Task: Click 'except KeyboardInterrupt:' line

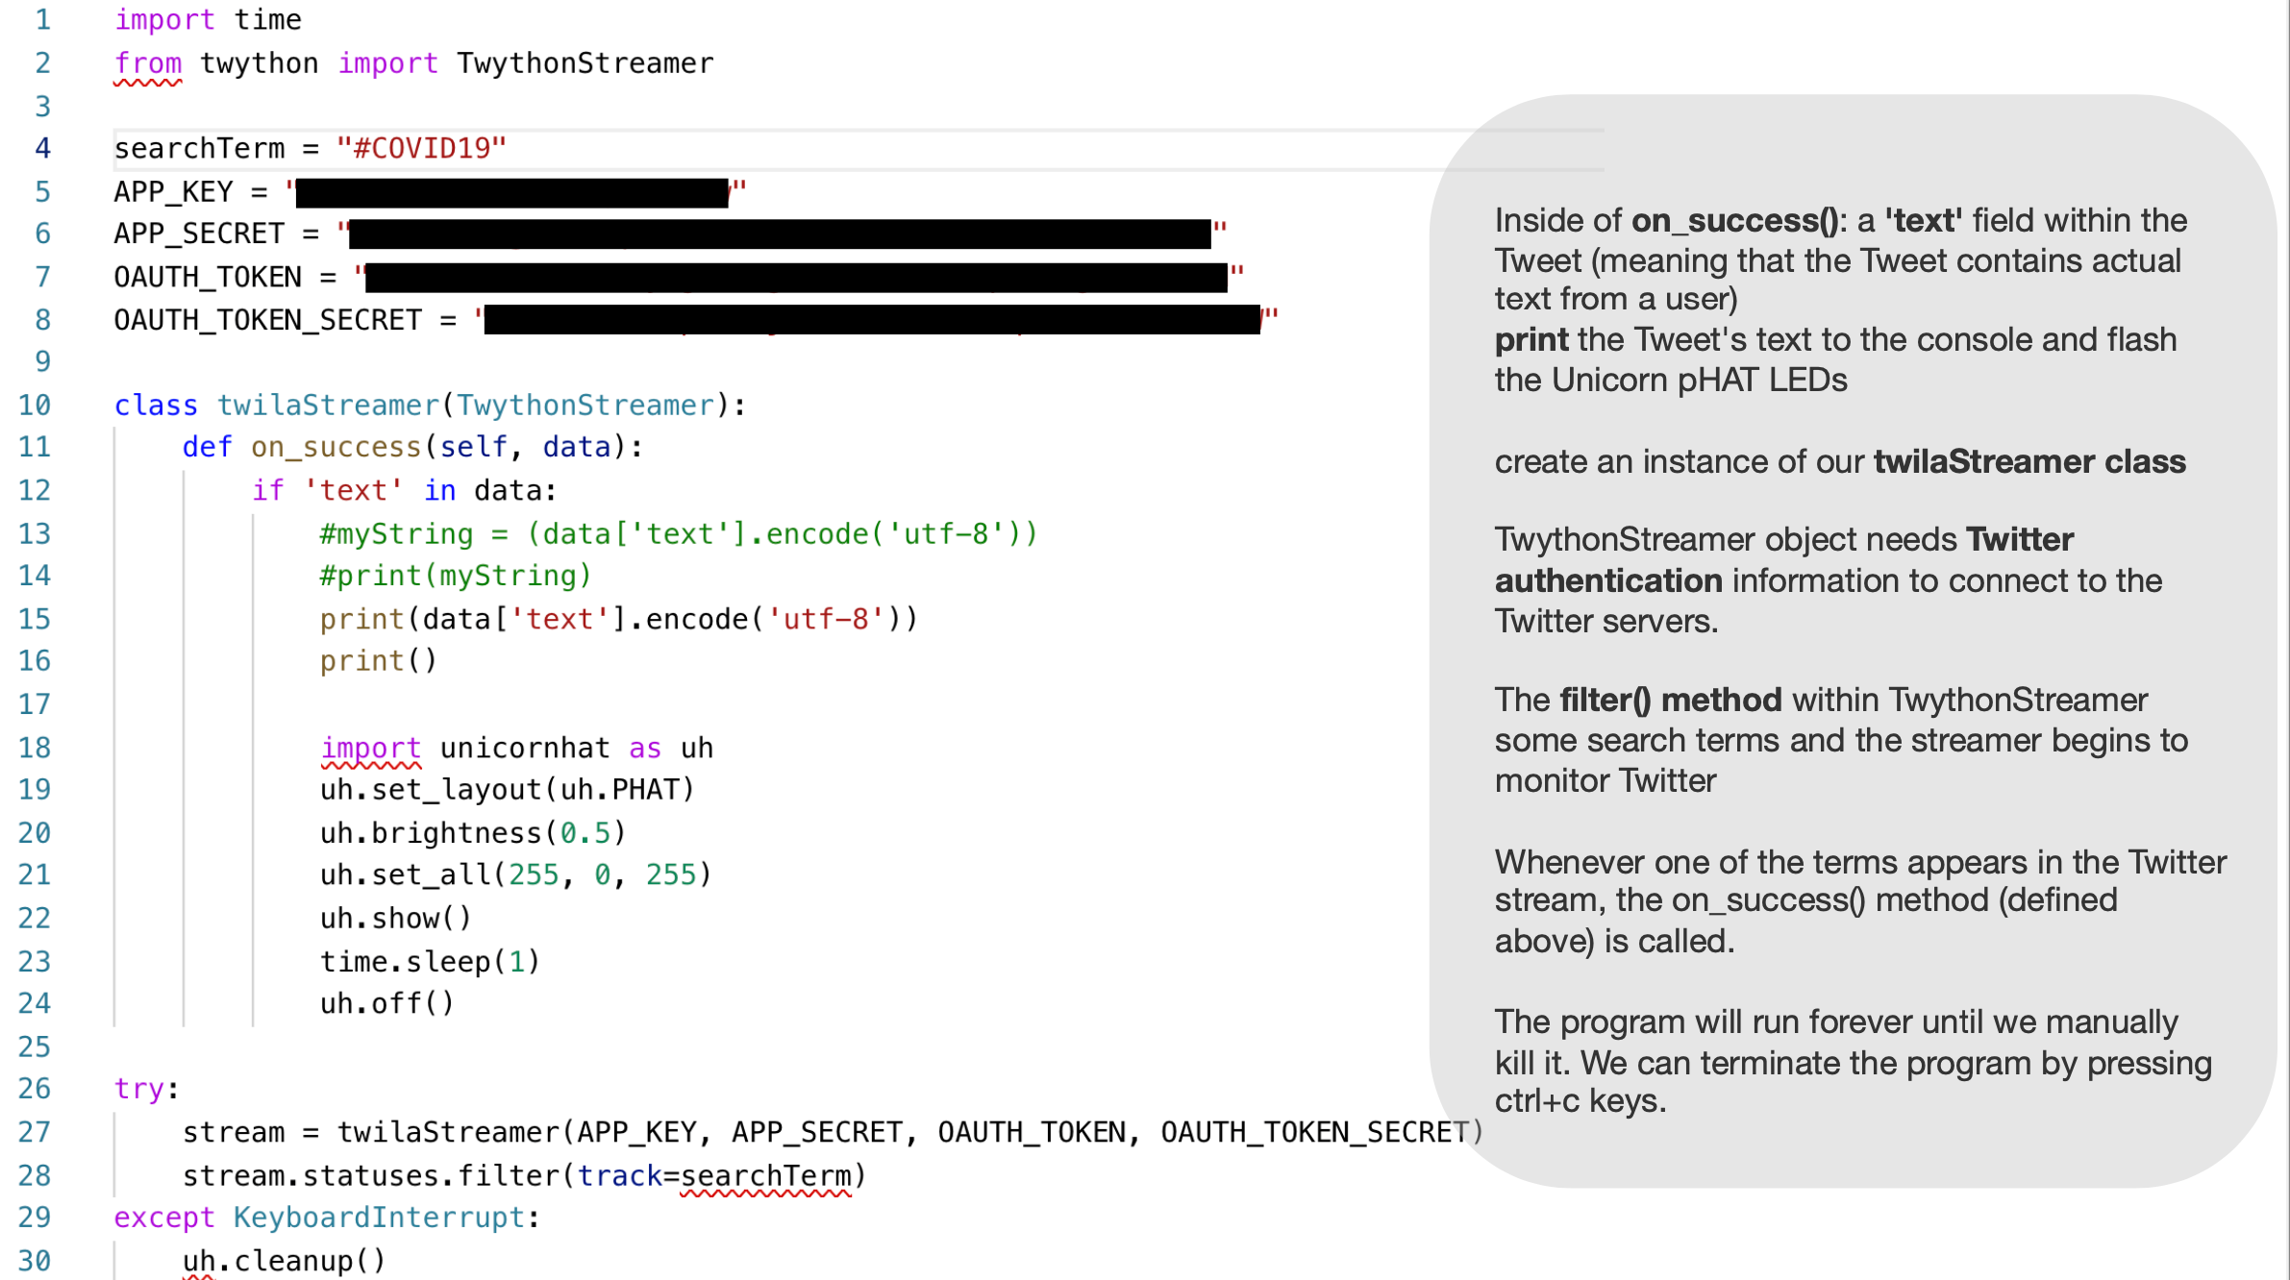Action: tap(327, 1218)
